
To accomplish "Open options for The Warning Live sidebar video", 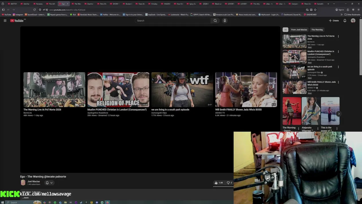I will (338, 36).
